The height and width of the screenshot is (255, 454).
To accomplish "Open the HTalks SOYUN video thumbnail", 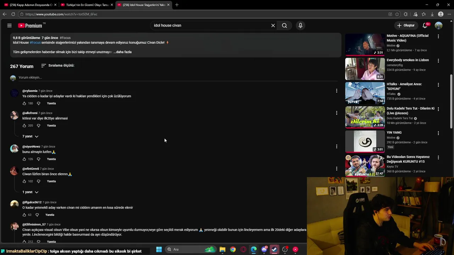I will click(365, 93).
